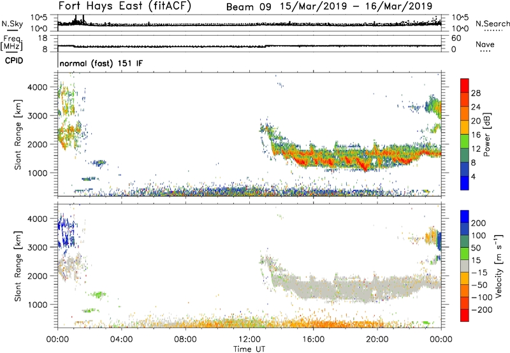Click the 'N.Search' legend label
The width and height of the screenshot is (510, 353).
(x=492, y=24)
